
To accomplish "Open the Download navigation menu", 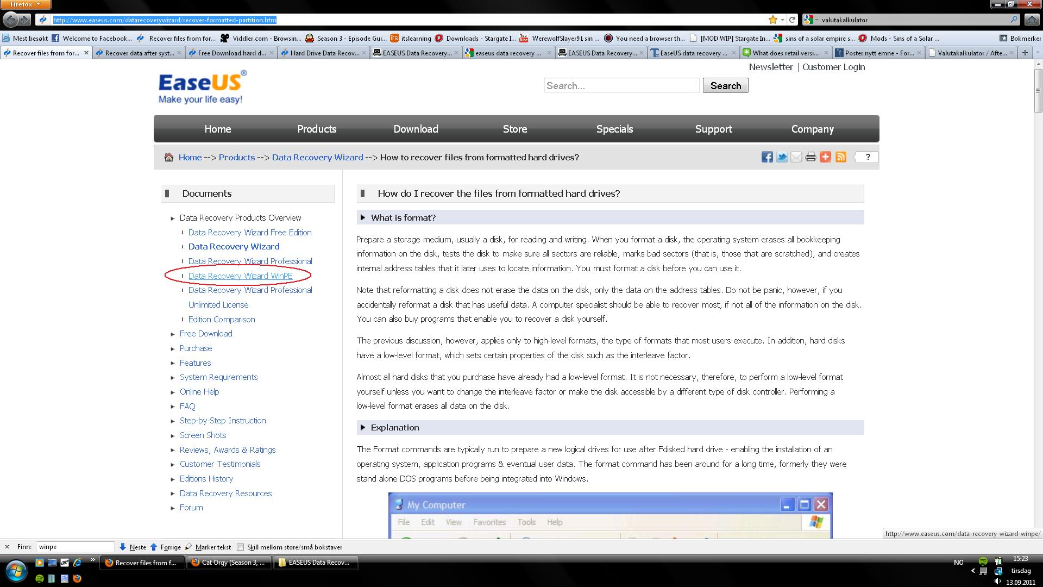I will 416,129.
